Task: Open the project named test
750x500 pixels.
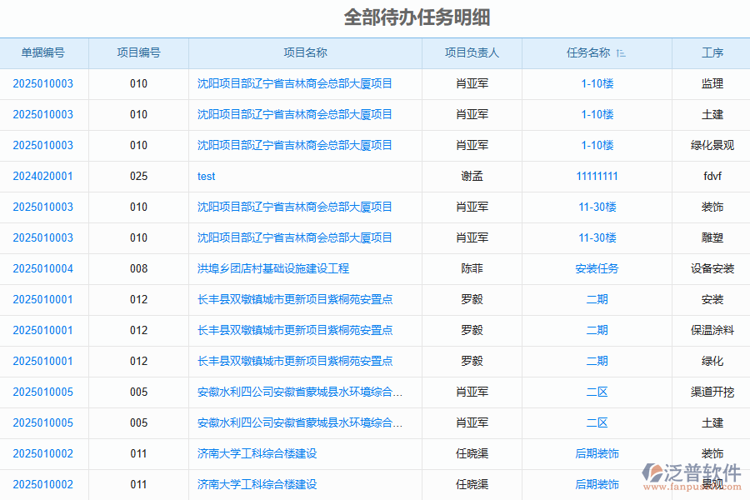Action: pos(207,176)
